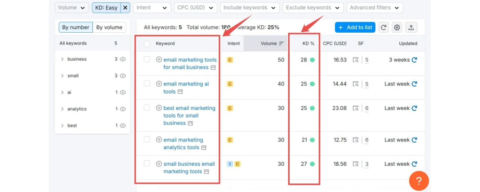Open the orange help question mark button

pos(419,181)
